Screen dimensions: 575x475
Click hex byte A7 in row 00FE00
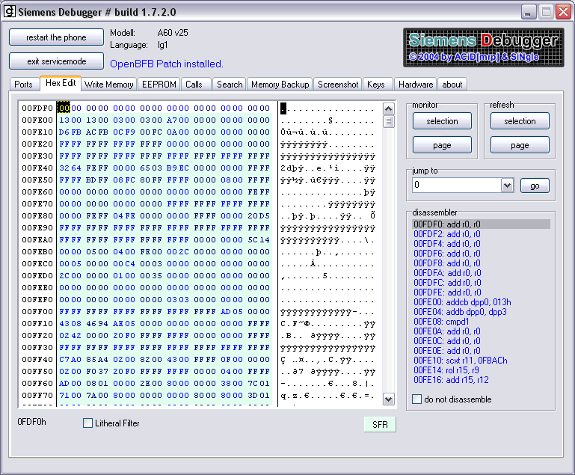172,120
